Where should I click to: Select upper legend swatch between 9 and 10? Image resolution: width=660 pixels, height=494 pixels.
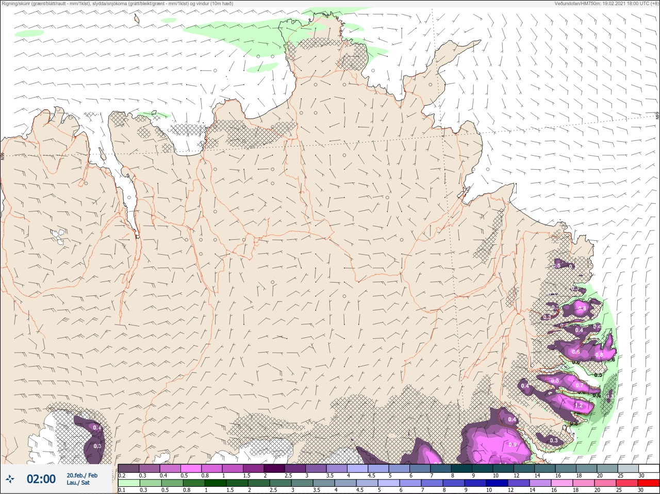tap(483, 468)
